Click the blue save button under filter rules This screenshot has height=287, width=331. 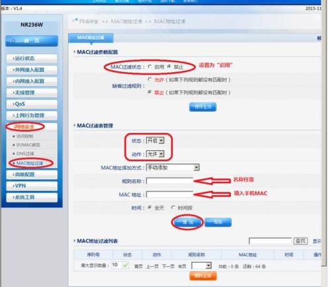click(x=203, y=107)
